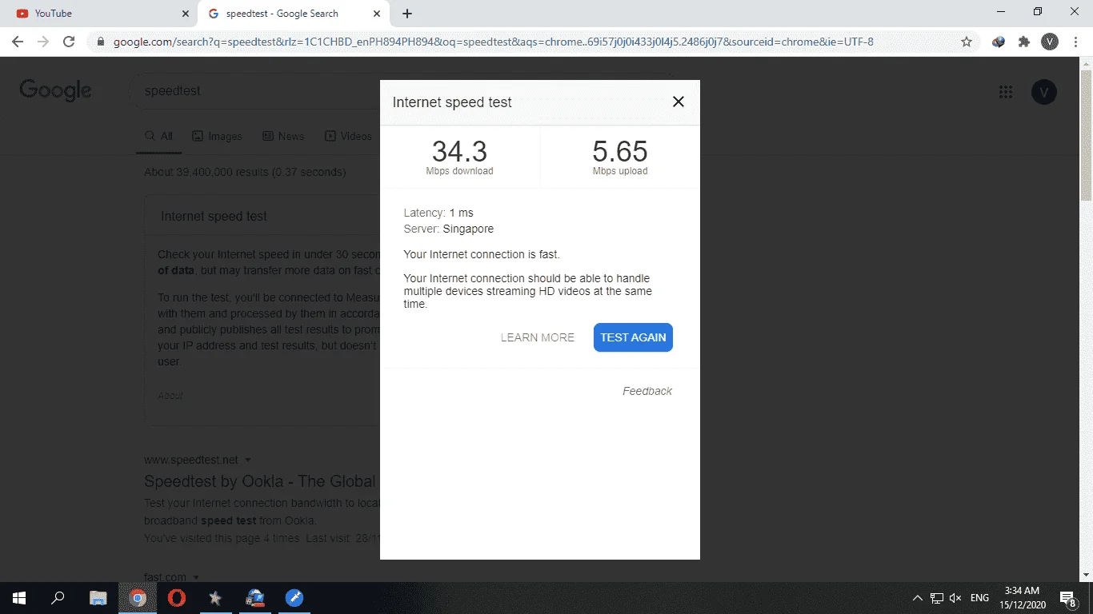Viewport: 1093px width, 614px height.
Task: Bookmark this page with star icon
Action: (x=967, y=42)
